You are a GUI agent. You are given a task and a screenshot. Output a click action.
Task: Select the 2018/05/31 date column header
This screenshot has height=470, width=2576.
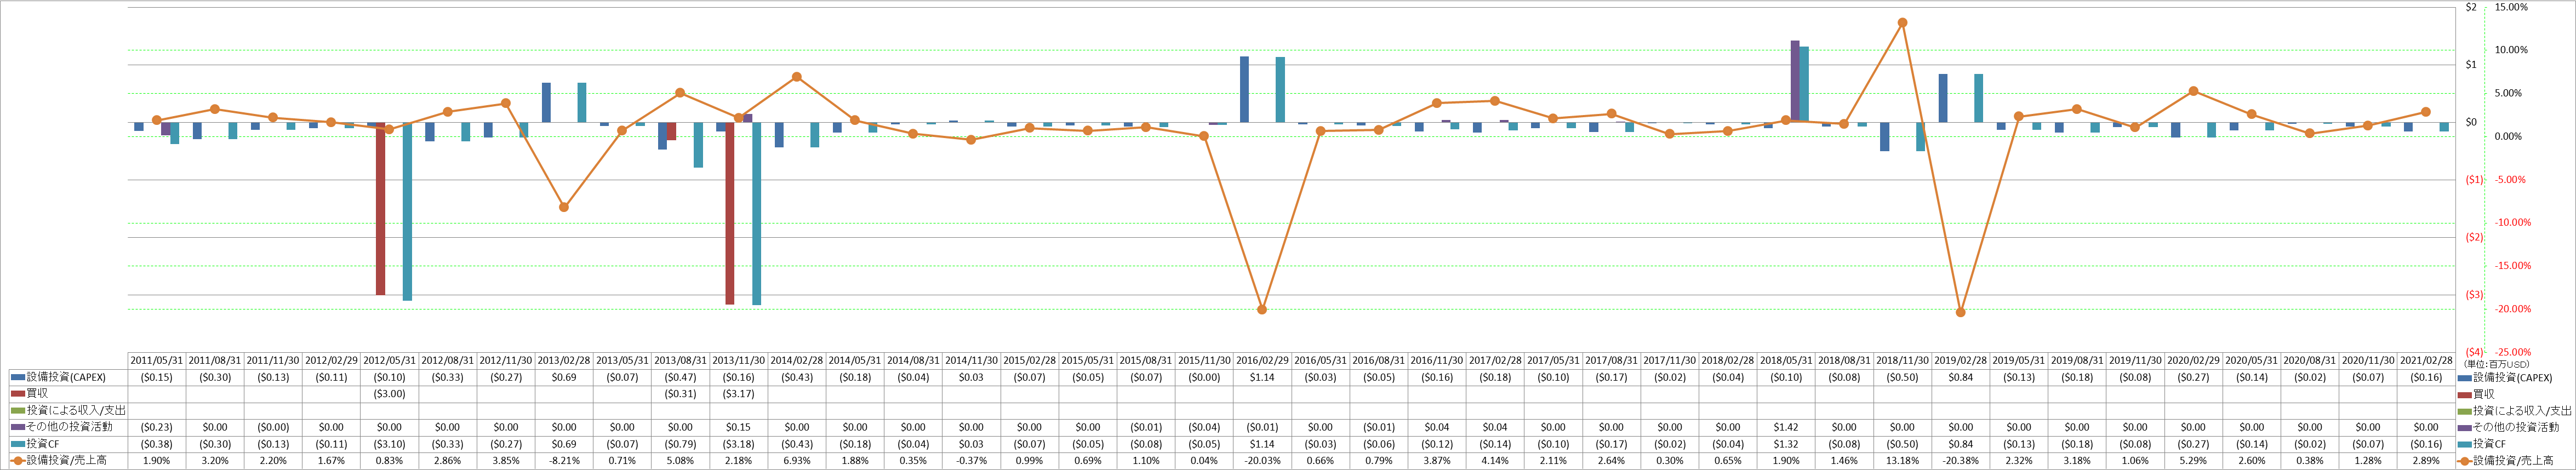coord(1786,361)
